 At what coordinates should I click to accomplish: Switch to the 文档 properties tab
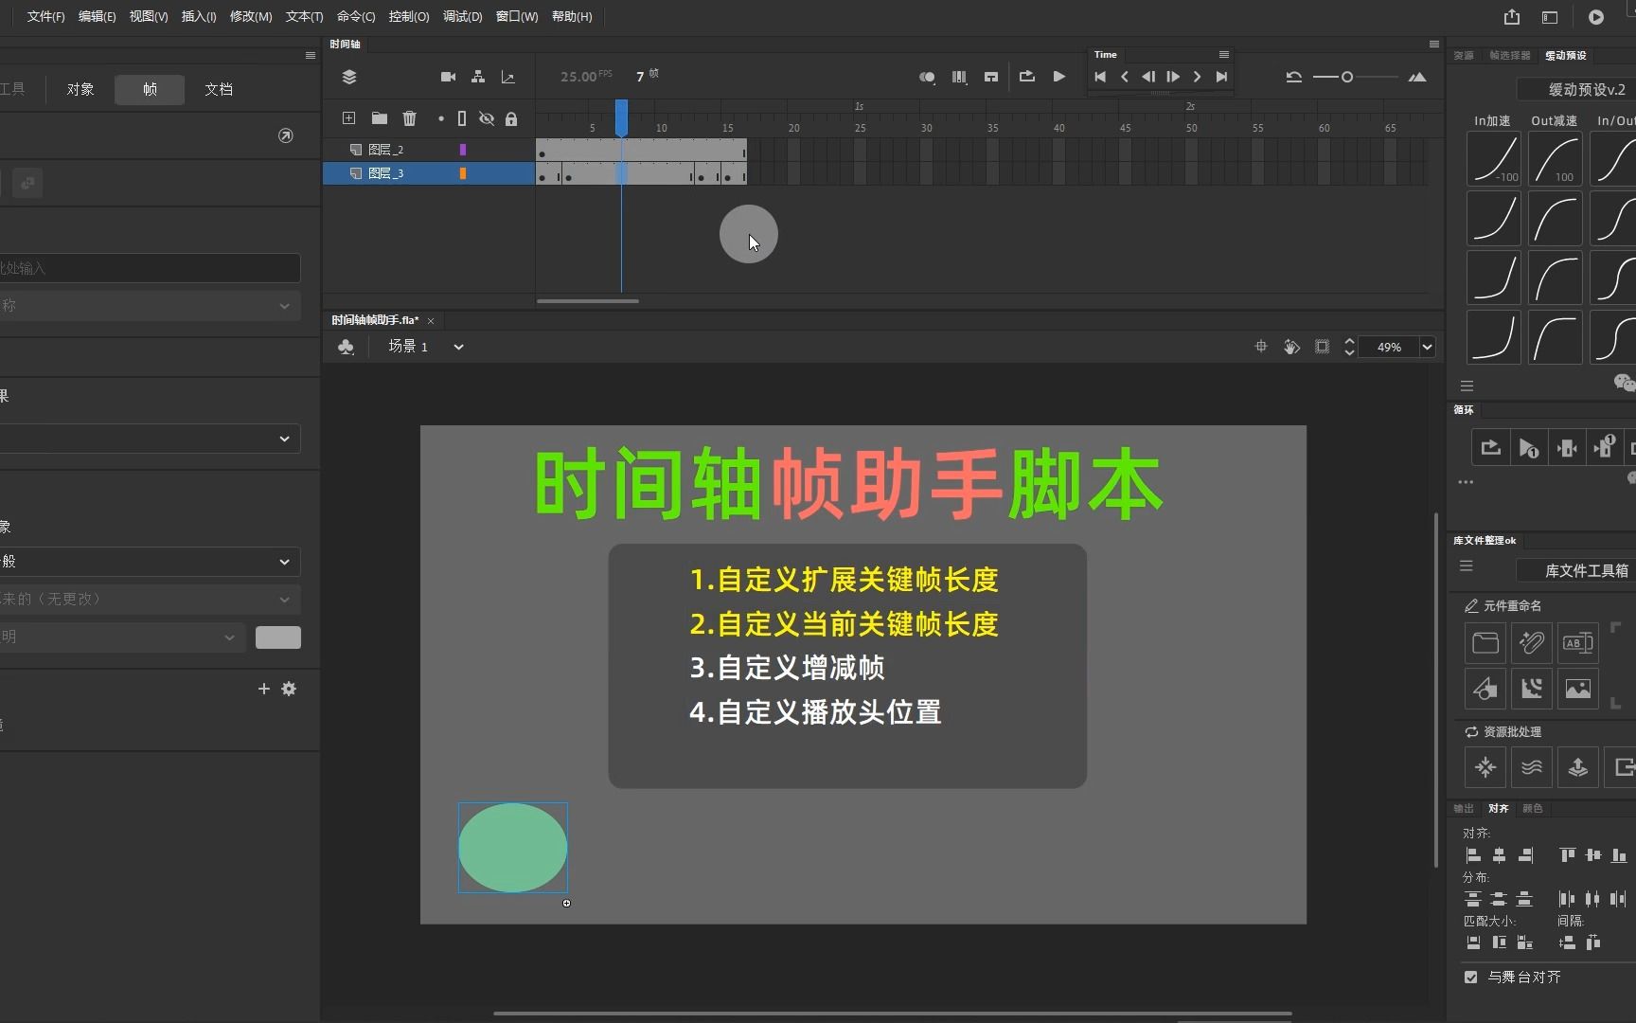click(x=219, y=89)
